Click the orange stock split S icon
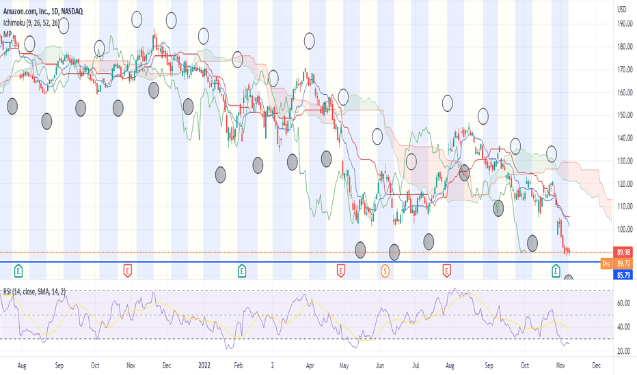 coord(385,271)
